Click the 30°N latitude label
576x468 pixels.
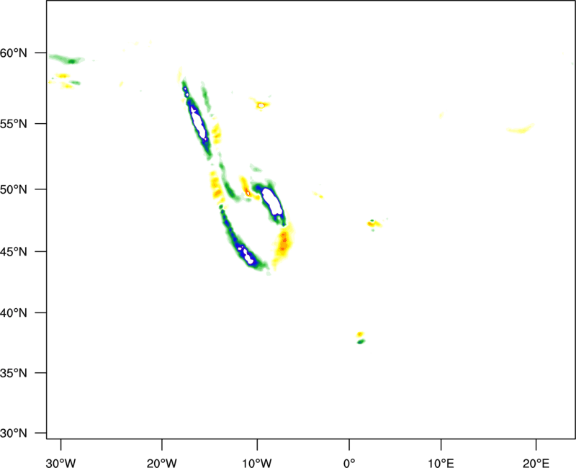(x=14, y=433)
